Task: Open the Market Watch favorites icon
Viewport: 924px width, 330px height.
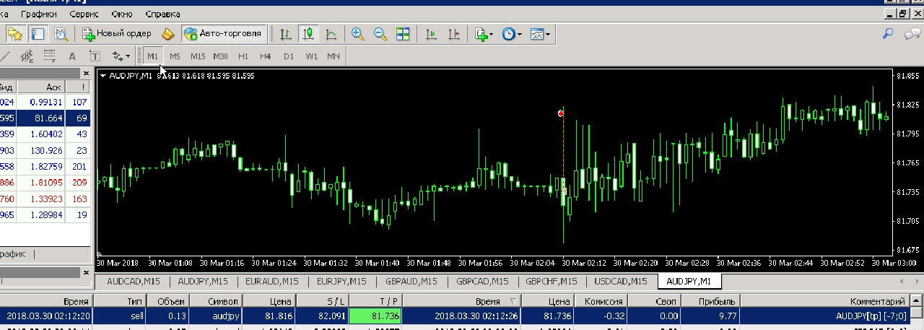Action: pyautogui.click(x=15, y=33)
